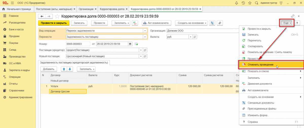The image size is (304, 128).
Task: Open favorites star in title bar
Action: click(x=250, y=3)
